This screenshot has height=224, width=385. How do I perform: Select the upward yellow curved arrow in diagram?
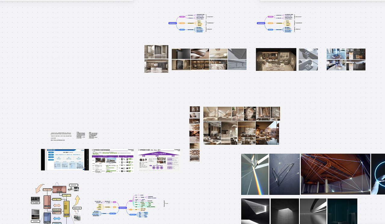click(77, 200)
